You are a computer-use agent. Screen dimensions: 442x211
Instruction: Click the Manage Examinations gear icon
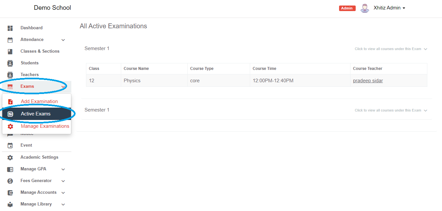click(x=10, y=126)
